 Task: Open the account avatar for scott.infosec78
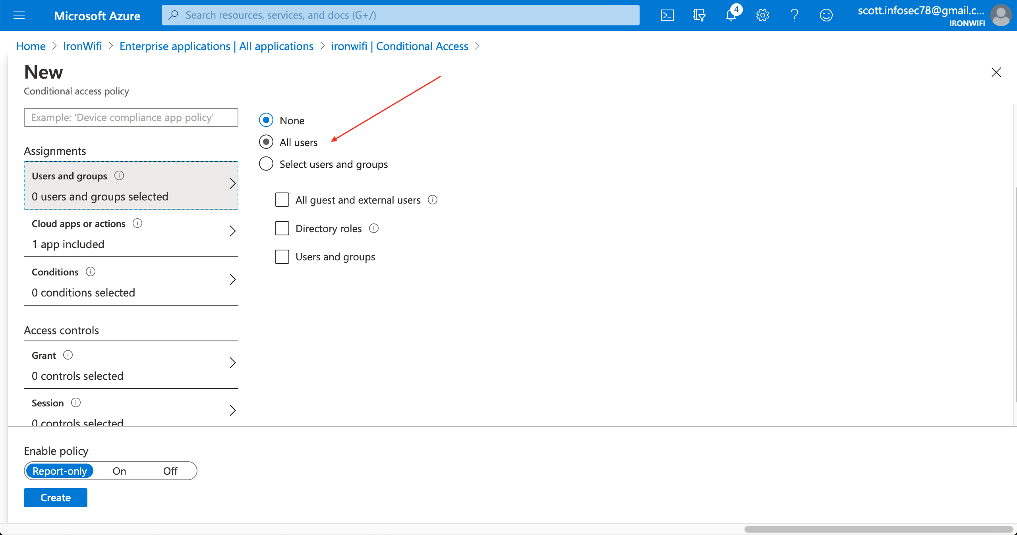click(x=1001, y=15)
